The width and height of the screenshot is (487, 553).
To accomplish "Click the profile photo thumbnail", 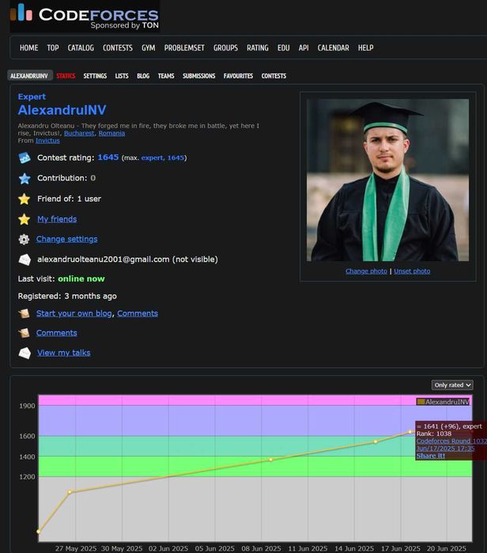I will point(387,180).
